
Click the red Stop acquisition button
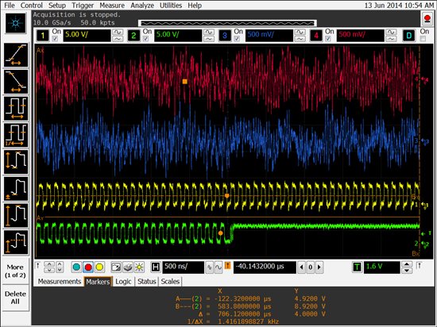point(427,19)
